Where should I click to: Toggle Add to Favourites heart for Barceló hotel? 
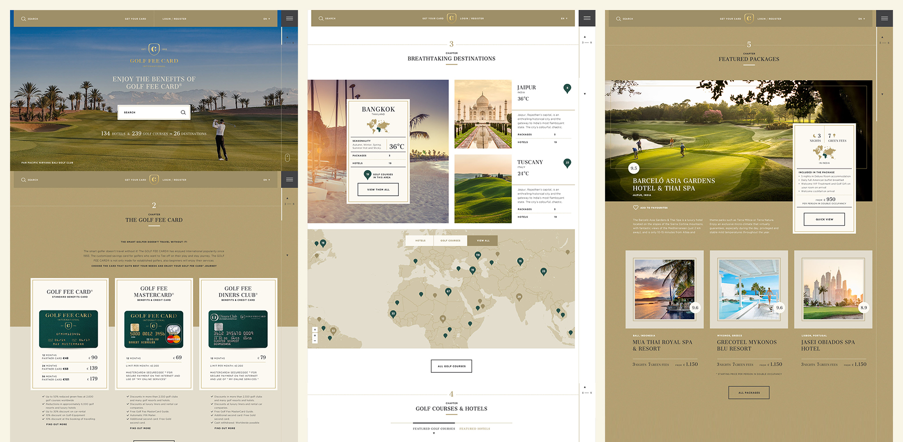click(636, 207)
